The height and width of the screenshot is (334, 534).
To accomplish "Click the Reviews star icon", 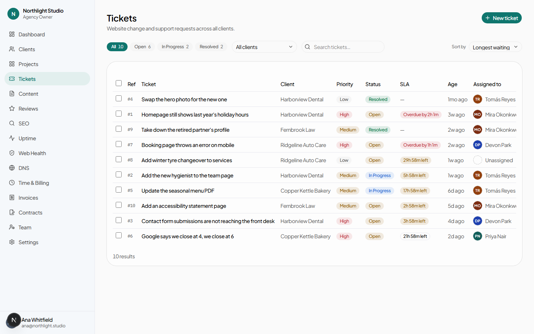I will click(12, 108).
